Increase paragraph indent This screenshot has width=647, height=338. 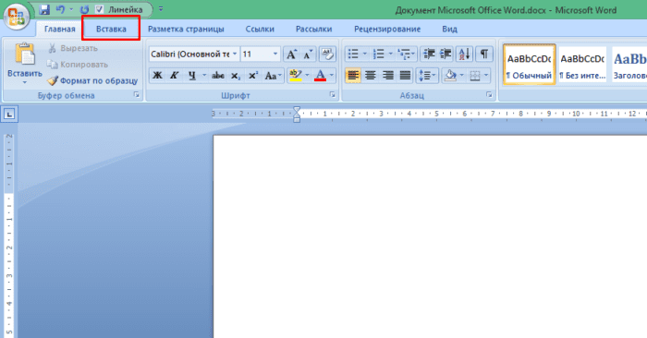point(446,54)
